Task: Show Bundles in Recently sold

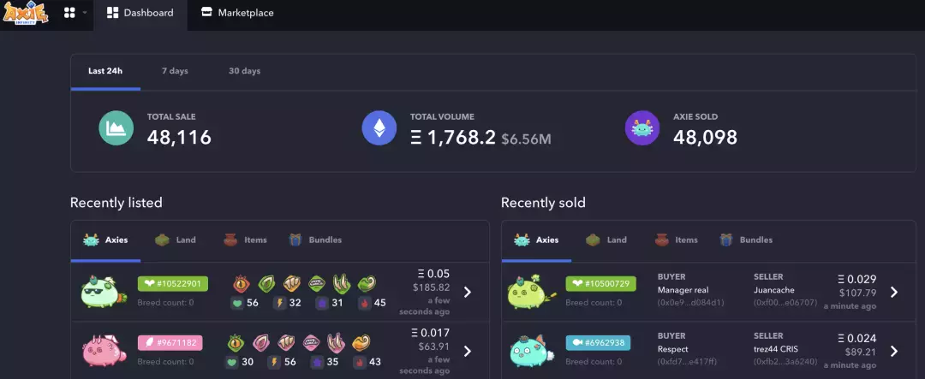Action: [746, 240]
